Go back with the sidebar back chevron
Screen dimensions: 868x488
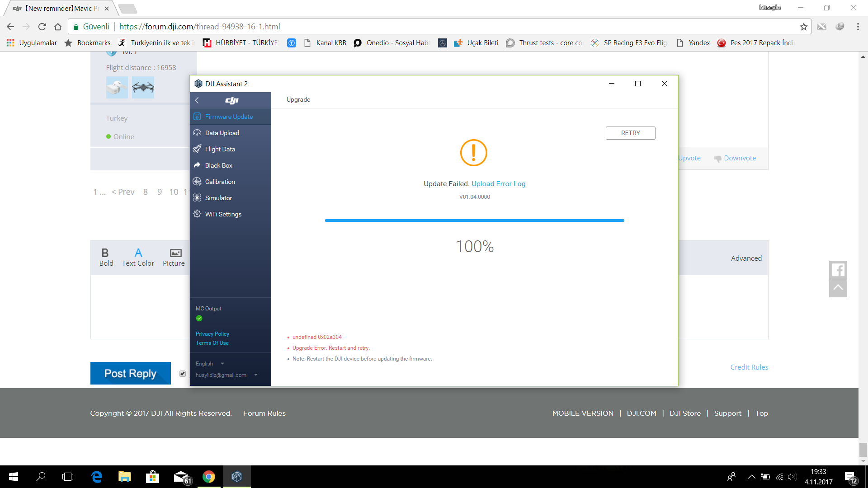197,100
